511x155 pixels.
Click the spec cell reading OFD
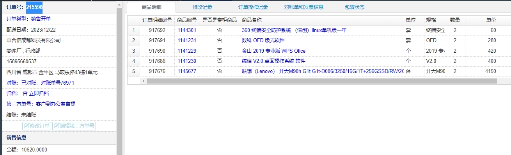435,40
